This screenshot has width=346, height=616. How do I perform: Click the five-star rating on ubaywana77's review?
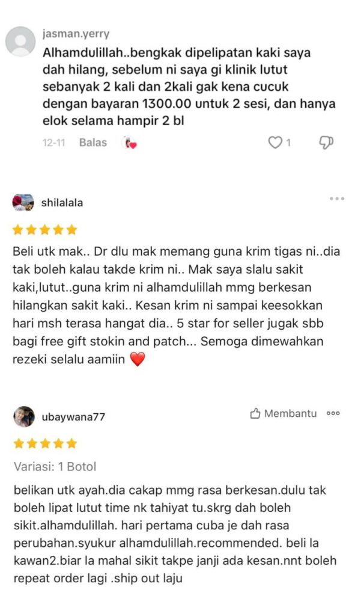tap(45, 444)
